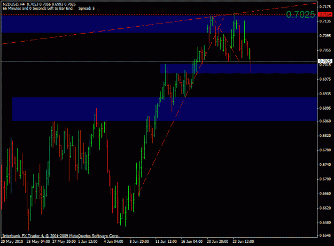Click the 0.6660 price axis label
The height and width of the screenshot is (246, 334).
(x=325, y=194)
